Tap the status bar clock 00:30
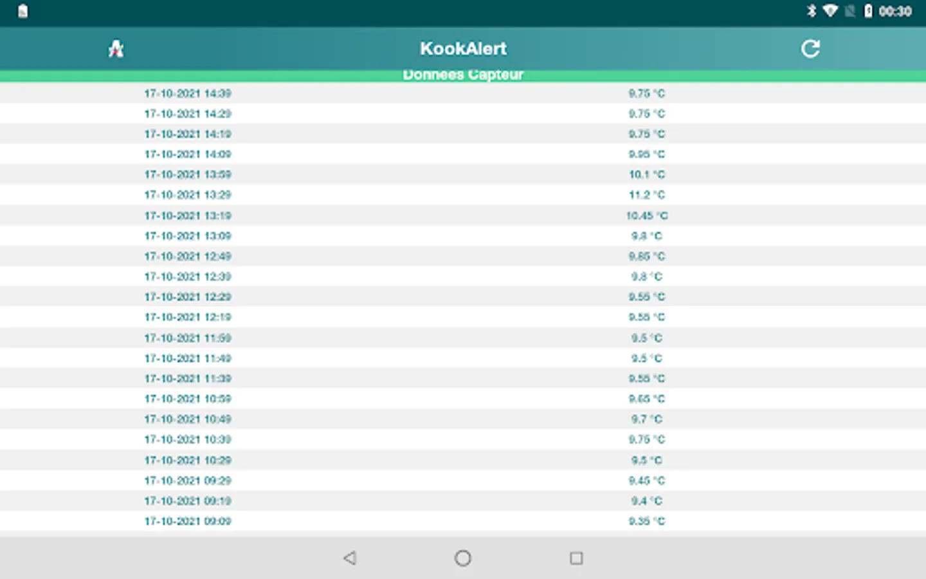The height and width of the screenshot is (579, 926). click(895, 11)
